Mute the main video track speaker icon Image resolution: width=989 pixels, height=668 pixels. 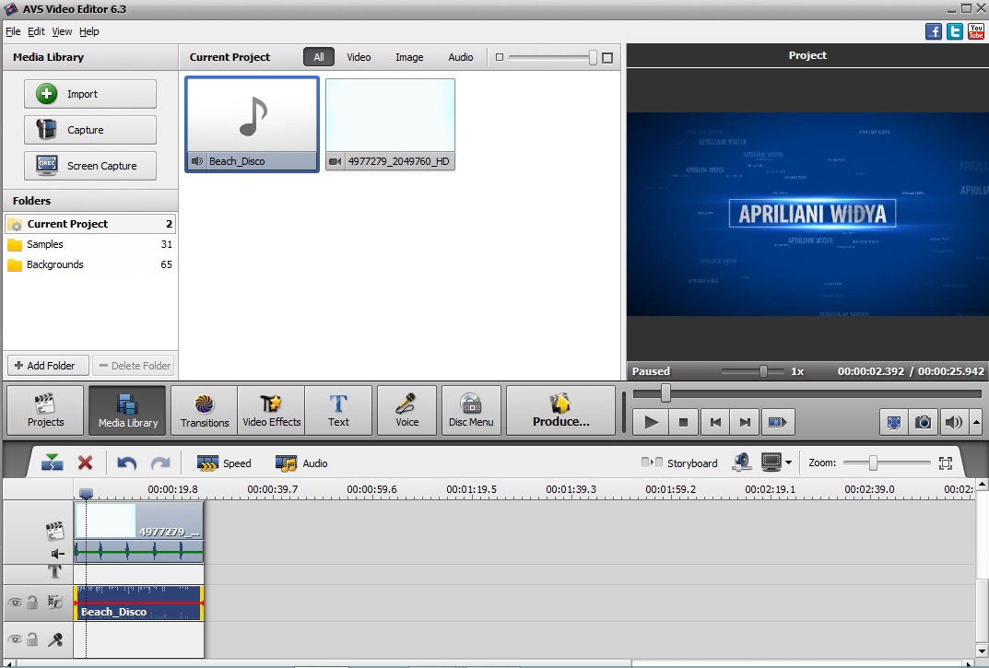(55, 554)
